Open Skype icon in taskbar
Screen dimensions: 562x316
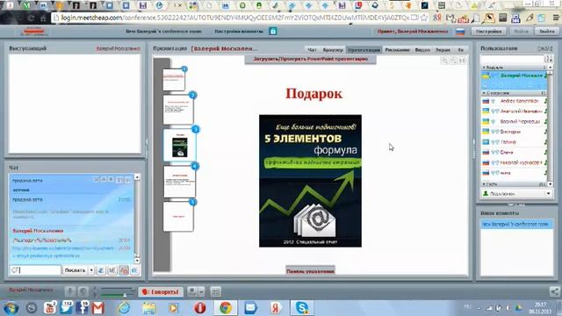point(302,308)
